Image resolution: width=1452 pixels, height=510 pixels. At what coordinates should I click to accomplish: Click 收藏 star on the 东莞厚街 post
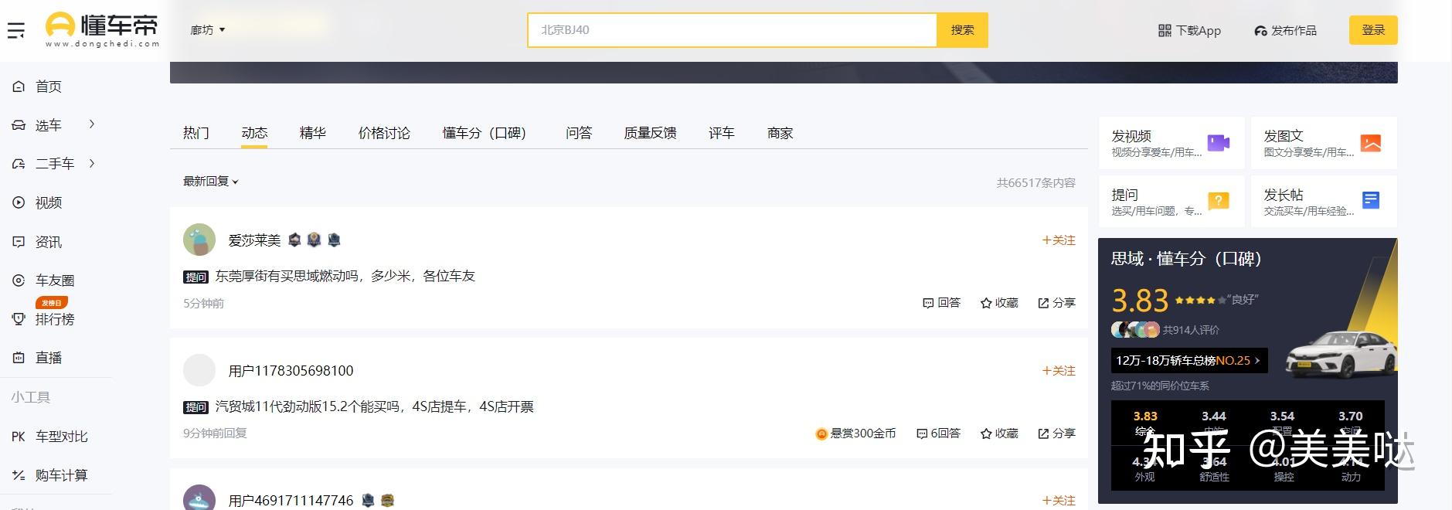pyautogui.click(x=999, y=303)
